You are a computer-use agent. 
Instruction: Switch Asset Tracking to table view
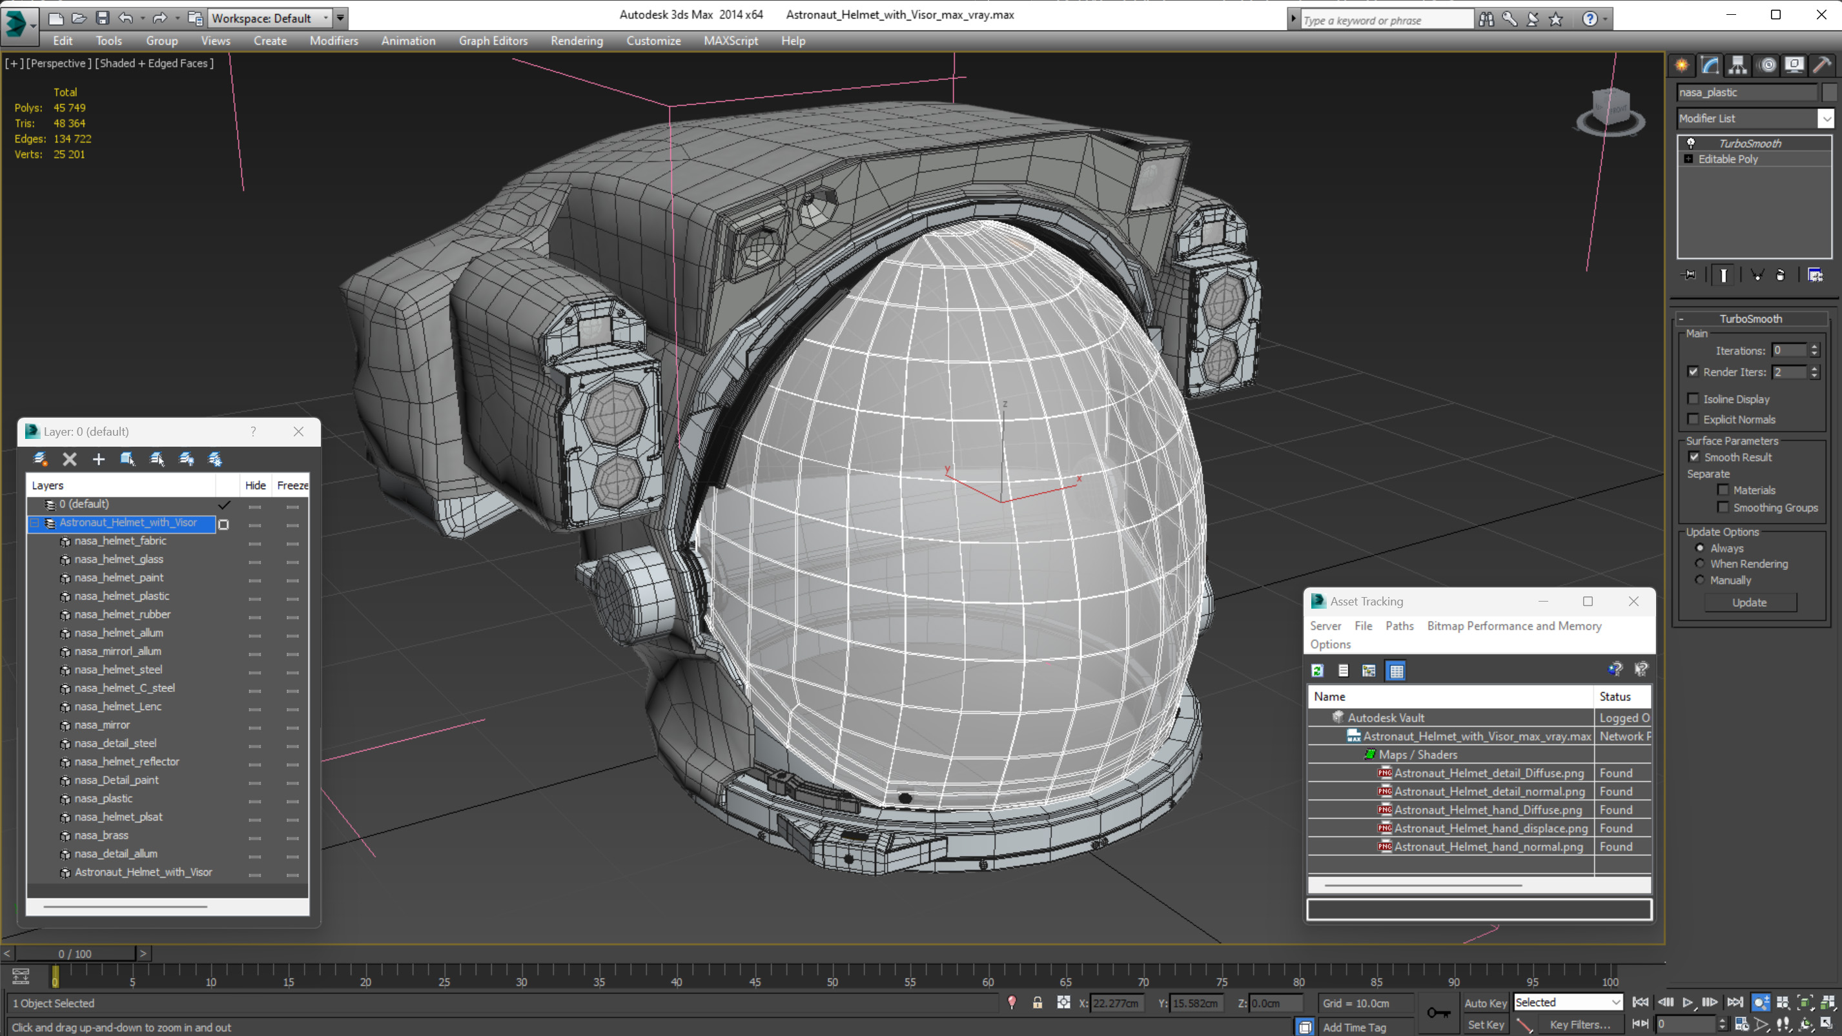pyautogui.click(x=1396, y=670)
